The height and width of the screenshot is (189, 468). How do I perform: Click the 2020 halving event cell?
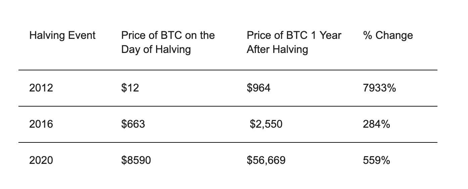pyautogui.click(x=41, y=161)
